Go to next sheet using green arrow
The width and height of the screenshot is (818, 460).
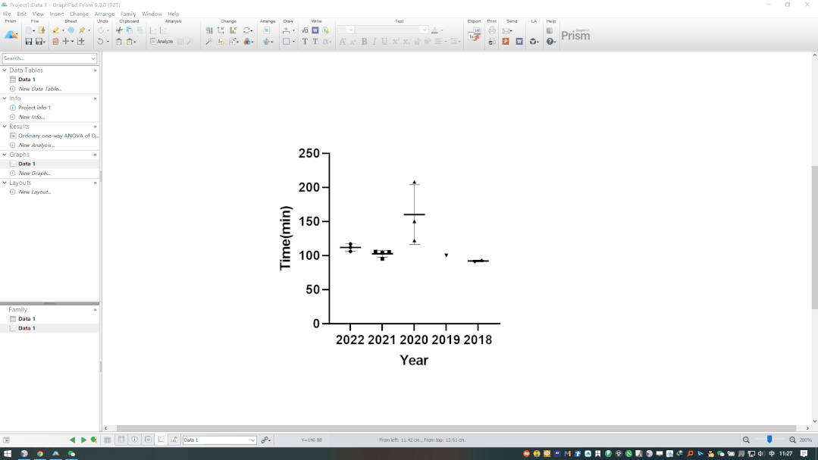point(83,440)
